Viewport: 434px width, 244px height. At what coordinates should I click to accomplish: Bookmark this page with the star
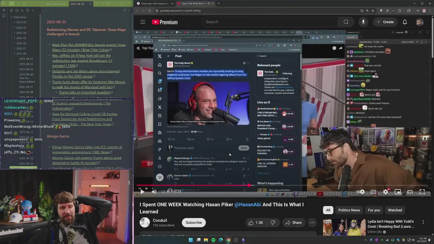[373, 11]
